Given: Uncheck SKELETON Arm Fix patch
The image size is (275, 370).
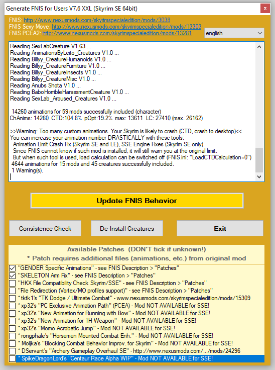Looking at the screenshot, I should pos(12,275).
